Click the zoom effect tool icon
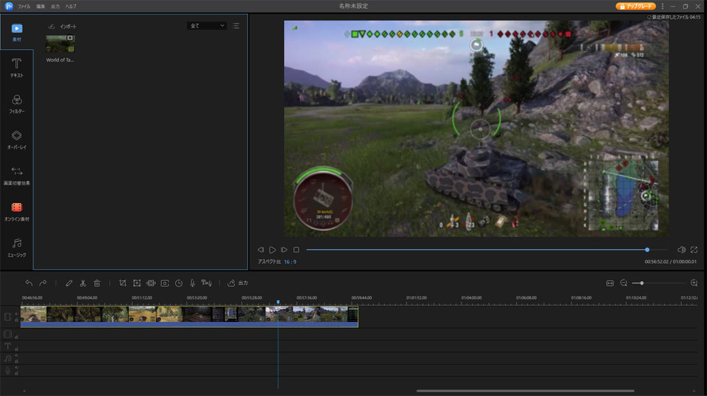Viewport: 707px width, 396px height. pyautogui.click(x=137, y=283)
